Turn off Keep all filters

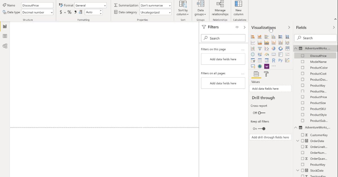click(262, 128)
